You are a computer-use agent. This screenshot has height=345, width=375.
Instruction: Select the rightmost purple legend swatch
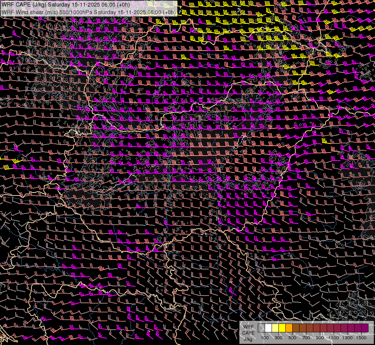(365, 328)
